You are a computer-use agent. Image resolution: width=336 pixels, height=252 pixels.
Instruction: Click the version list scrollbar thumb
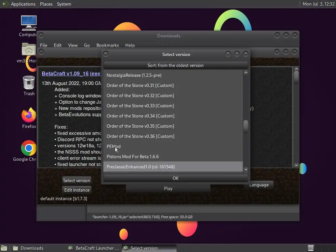pyautogui.click(x=246, y=126)
